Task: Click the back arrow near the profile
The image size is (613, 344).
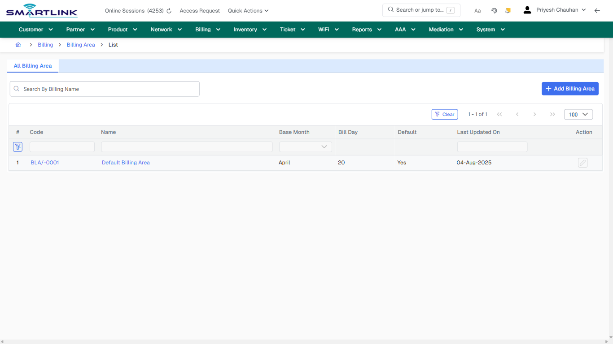Action: [597, 10]
